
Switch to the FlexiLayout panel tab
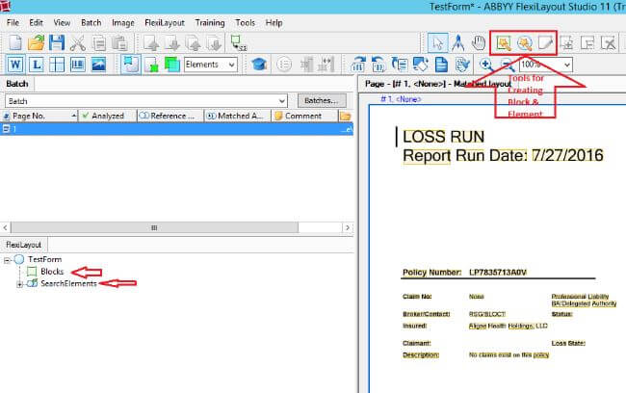click(23, 245)
